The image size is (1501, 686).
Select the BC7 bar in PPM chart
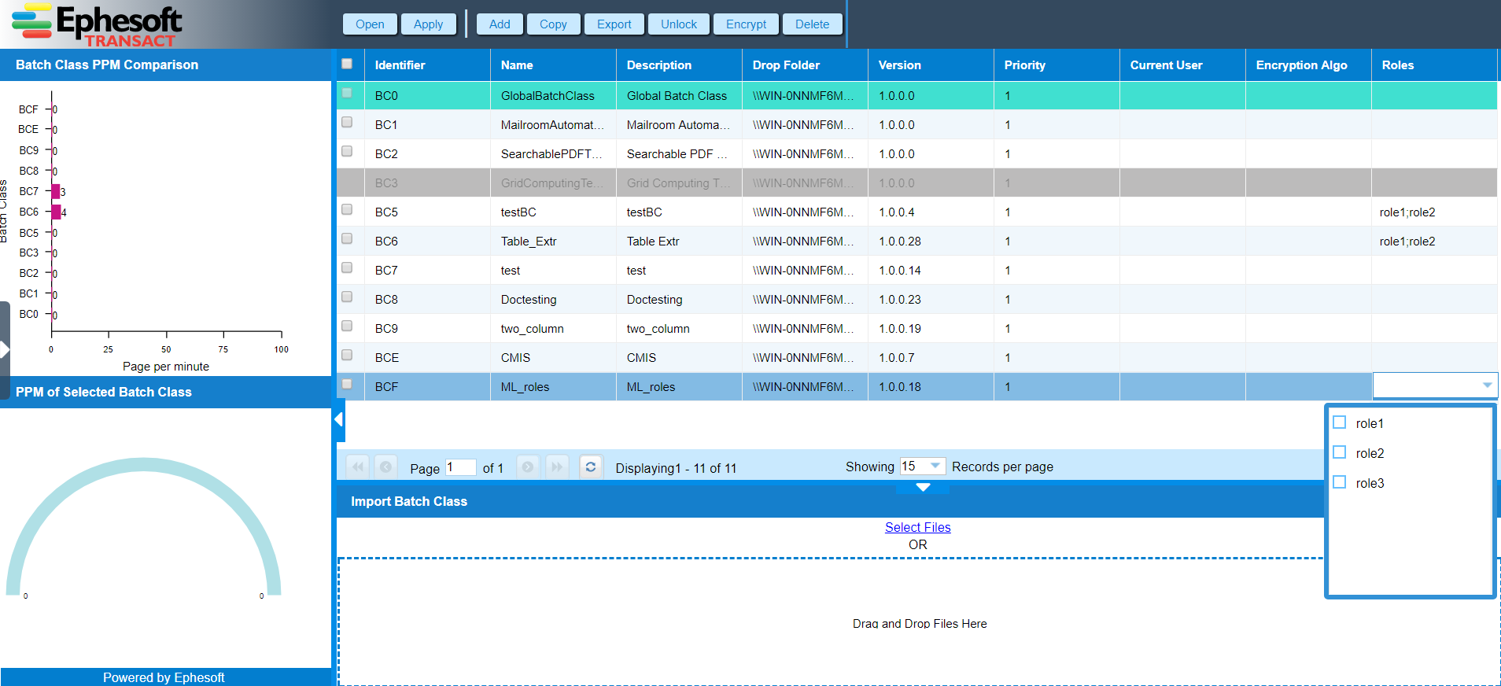pyautogui.click(x=56, y=191)
